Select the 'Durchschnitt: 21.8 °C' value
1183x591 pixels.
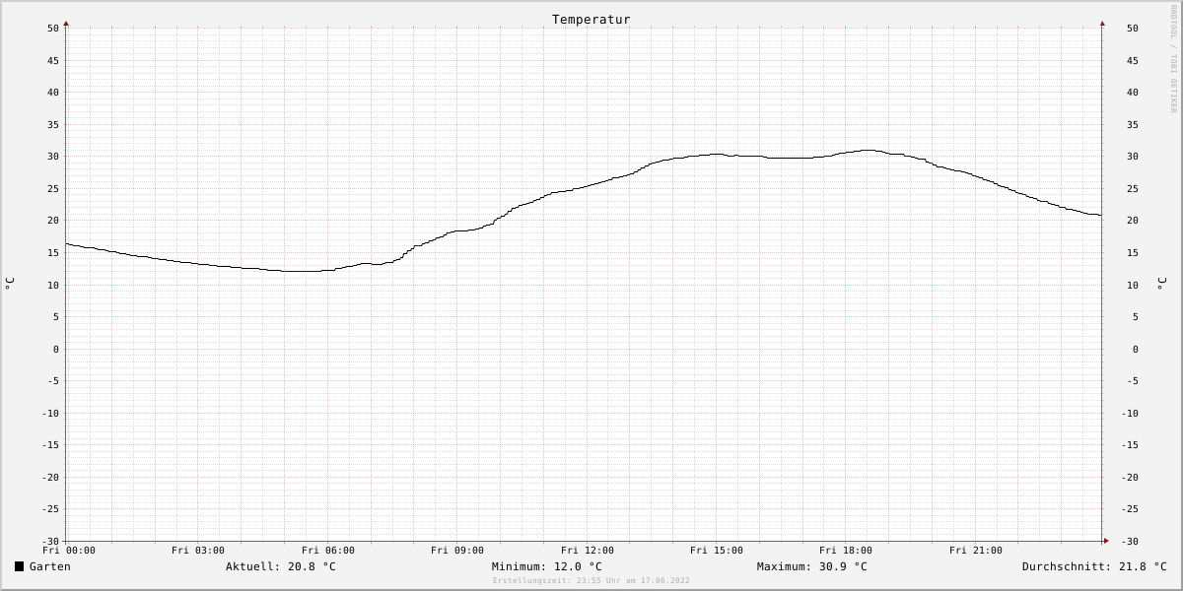click(x=1094, y=566)
